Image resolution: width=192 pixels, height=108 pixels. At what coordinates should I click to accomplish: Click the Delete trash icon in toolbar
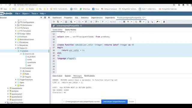pos(91,22)
